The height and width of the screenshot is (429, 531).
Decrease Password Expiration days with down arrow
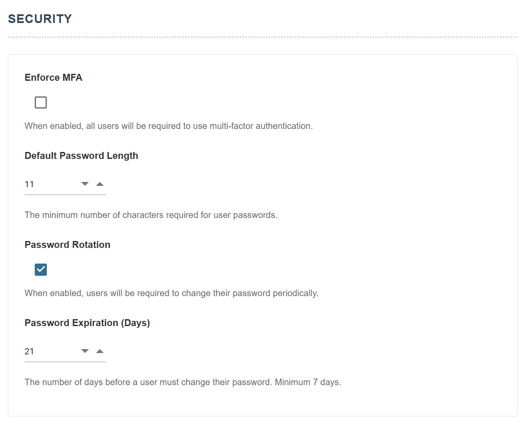(x=85, y=351)
